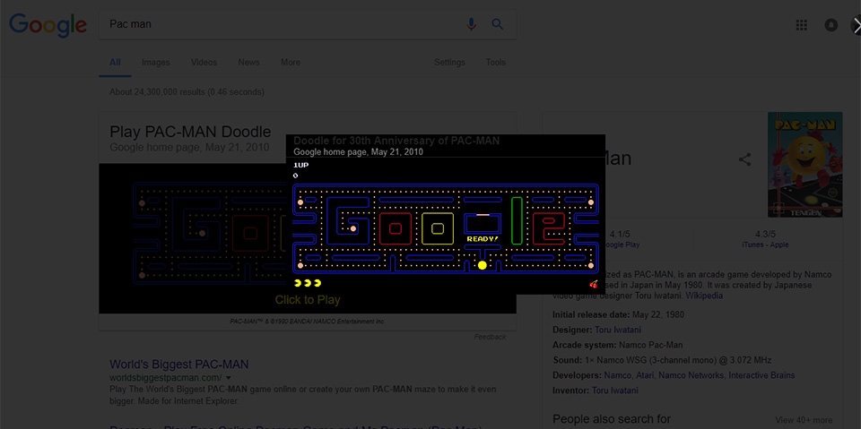Open the Settings menu under search bar
The image size is (861, 429).
point(449,63)
